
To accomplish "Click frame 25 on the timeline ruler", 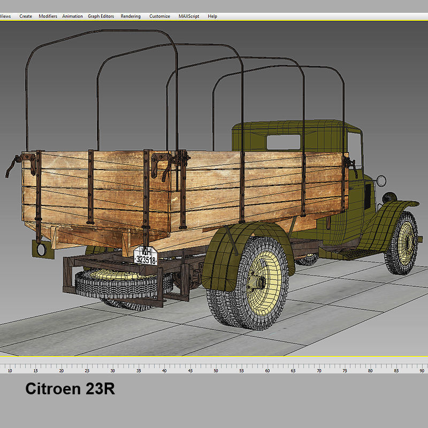I will point(87,371).
